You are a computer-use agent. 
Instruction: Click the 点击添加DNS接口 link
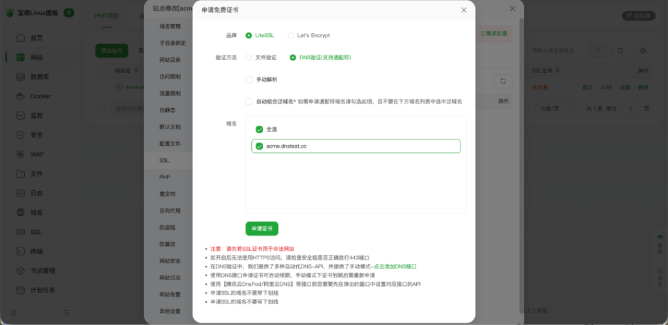pyautogui.click(x=395, y=267)
